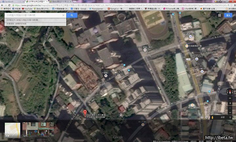
Task: Select the school marker beside the sports field
Action: click(145, 50)
